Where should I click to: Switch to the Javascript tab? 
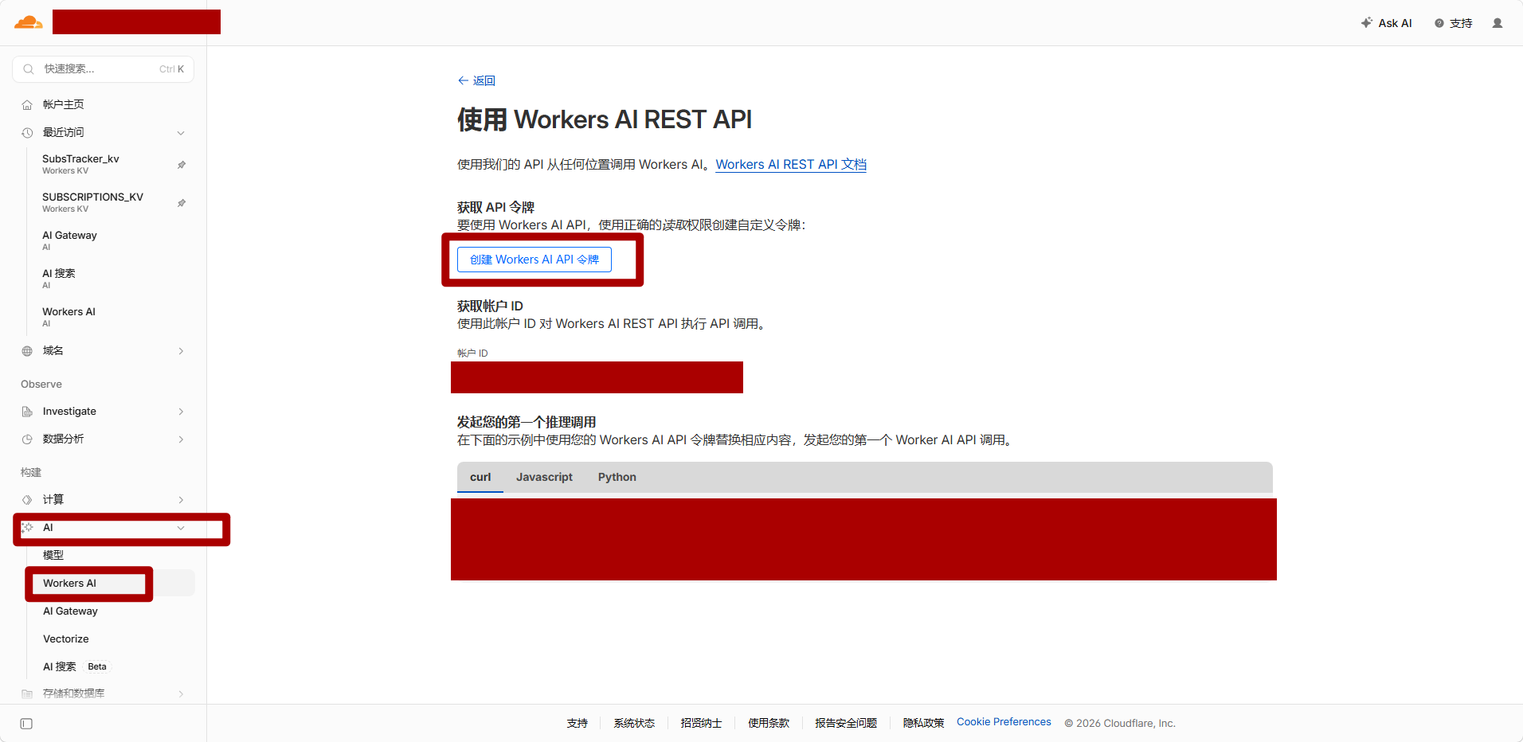click(544, 477)
